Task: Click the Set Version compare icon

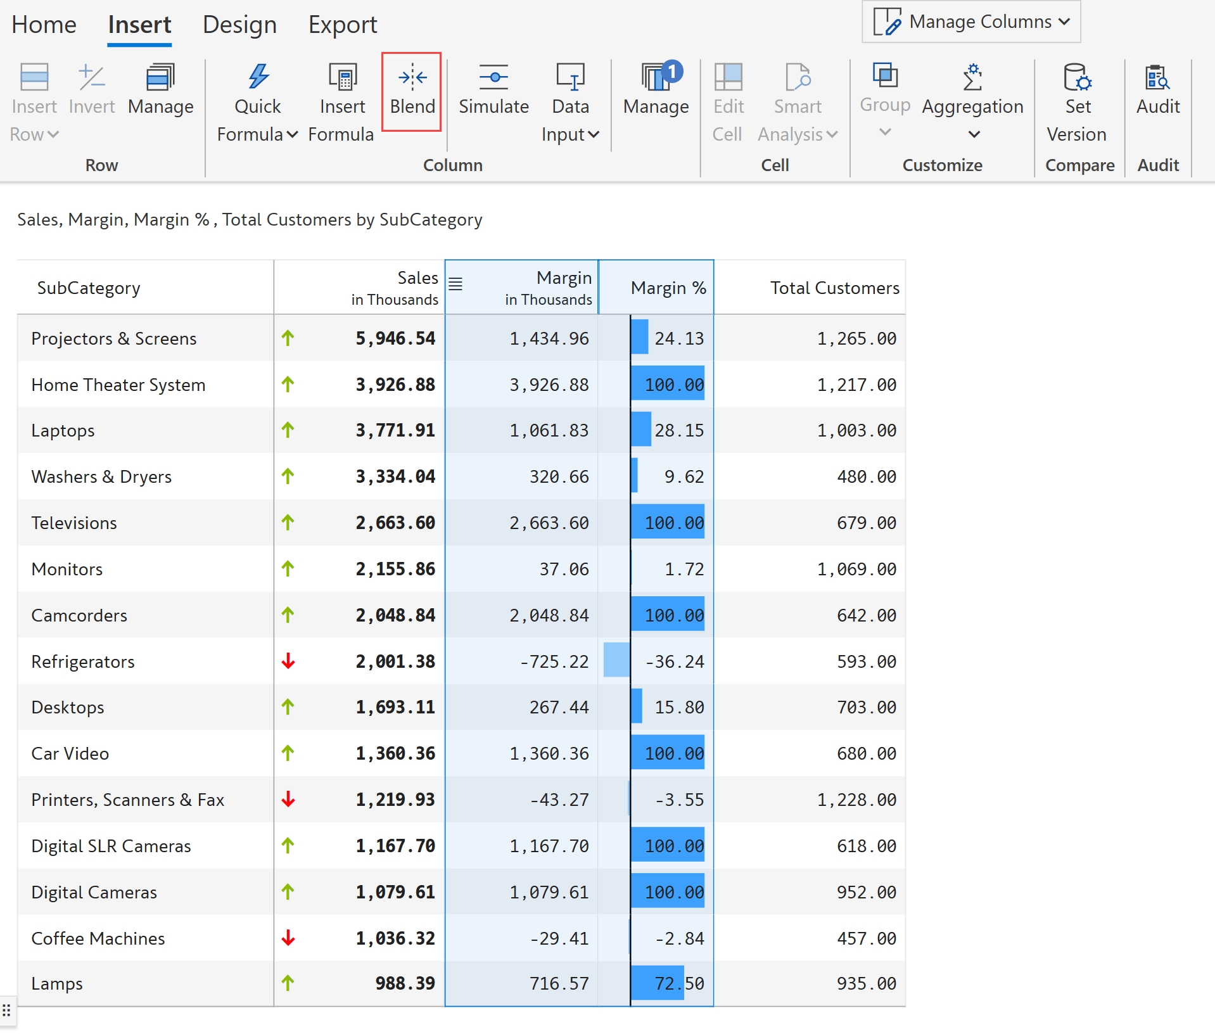Action: point(1076,78)
